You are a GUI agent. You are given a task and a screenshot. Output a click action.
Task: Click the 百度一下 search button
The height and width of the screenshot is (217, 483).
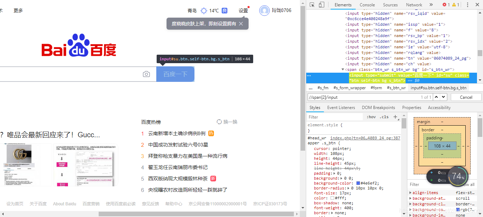pyautogui.click(x=175, y=74)
